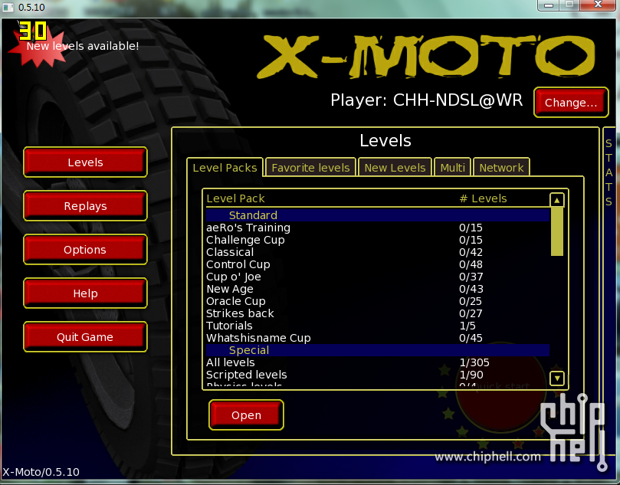This screenshot has height=485, width=620.
Task: Select the New Age level pack
Action: point(378,289)
